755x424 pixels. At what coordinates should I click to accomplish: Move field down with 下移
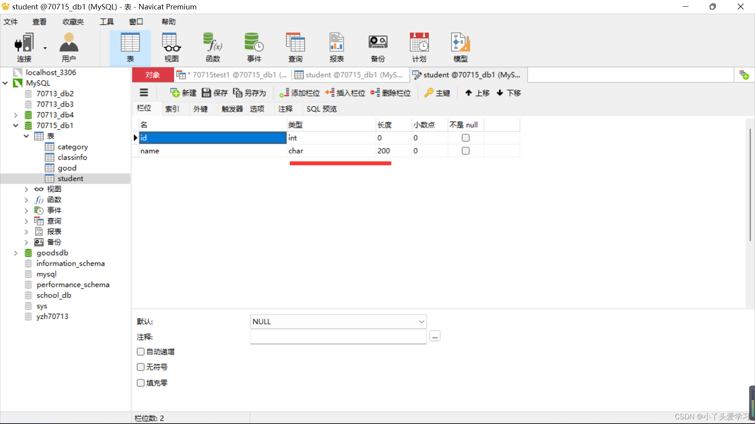509,93
